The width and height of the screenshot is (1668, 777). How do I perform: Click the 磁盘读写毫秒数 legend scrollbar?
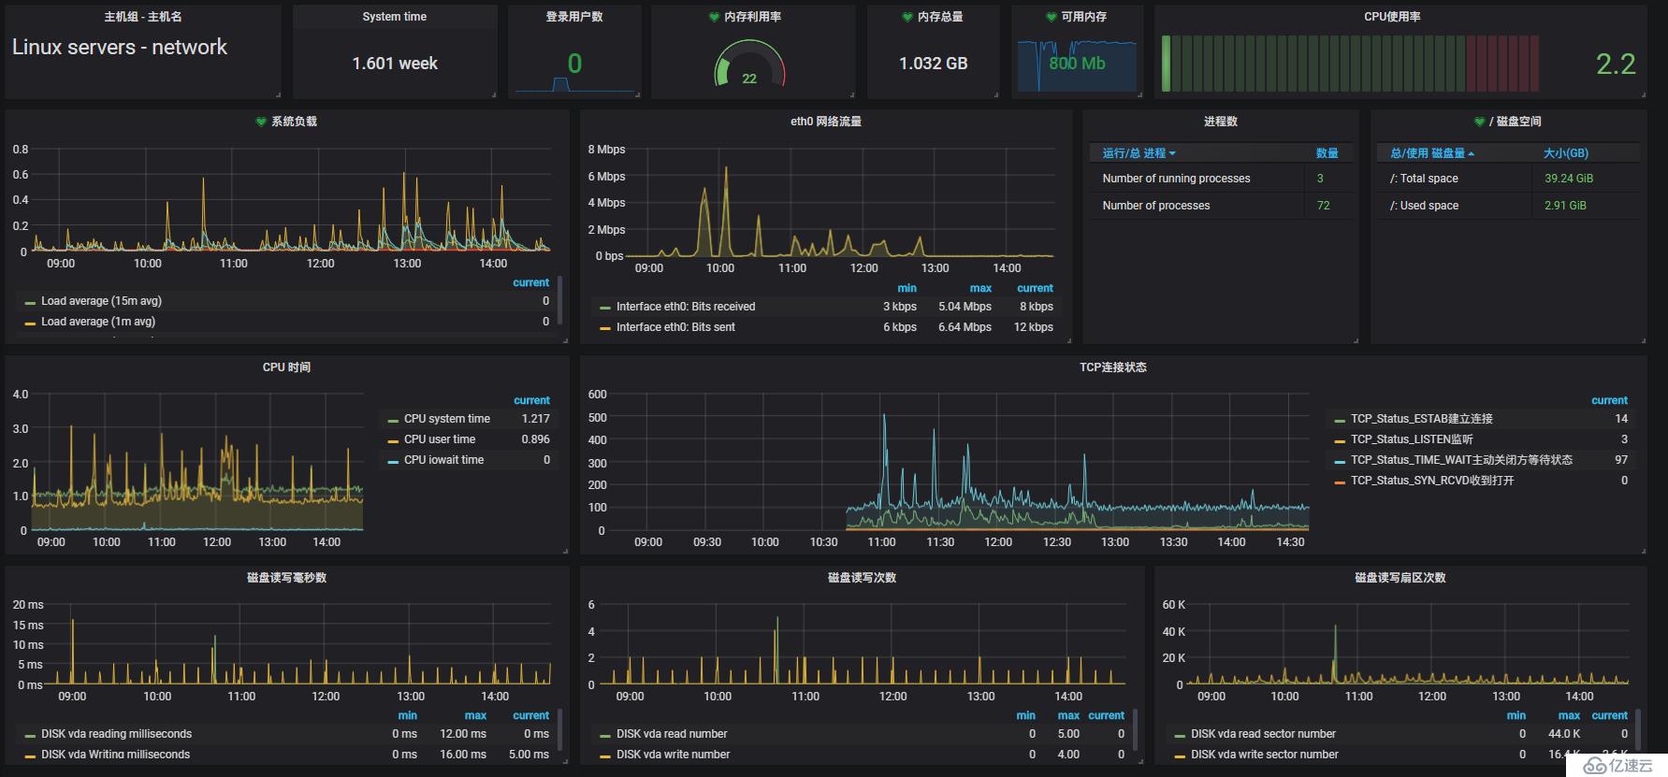click(560, 729)
